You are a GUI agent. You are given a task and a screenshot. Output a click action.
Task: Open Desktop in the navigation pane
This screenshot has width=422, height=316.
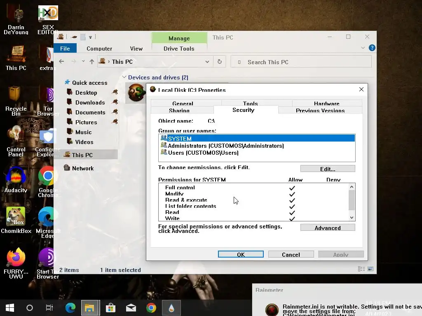click(x=86, y=93)
